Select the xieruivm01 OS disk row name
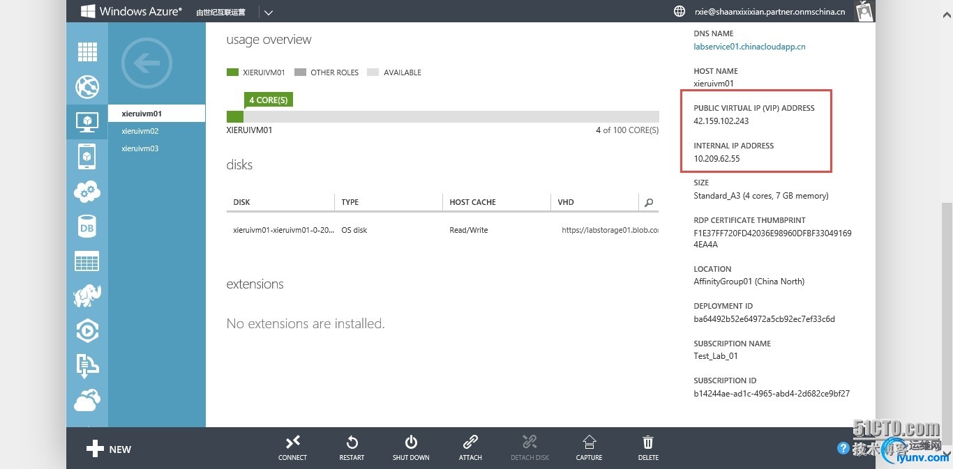Screen dimensions: 953x469 pos(283,230)
